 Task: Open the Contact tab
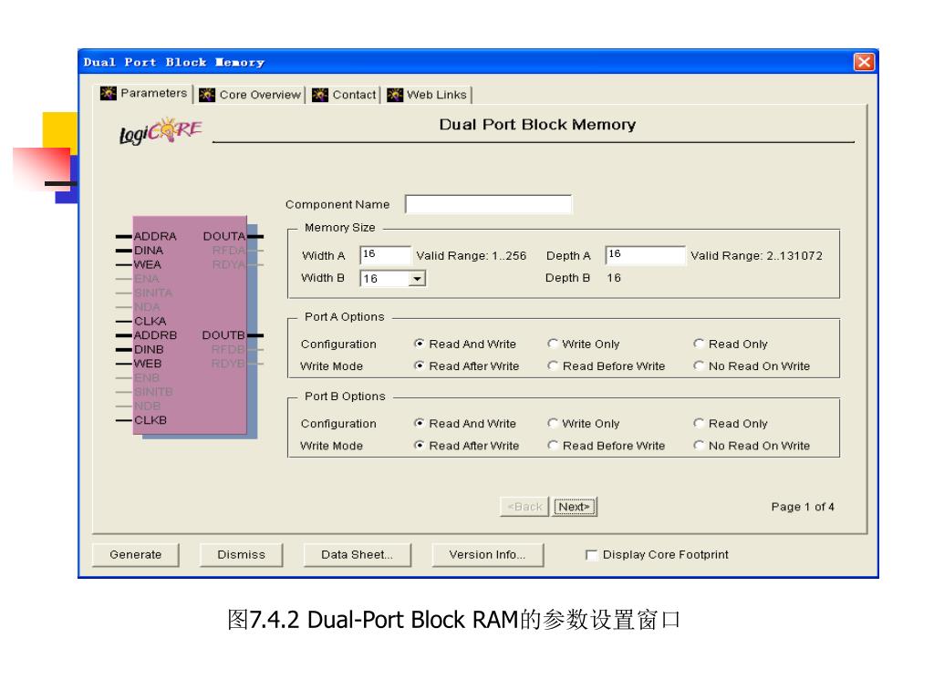[x=345, y=95]
